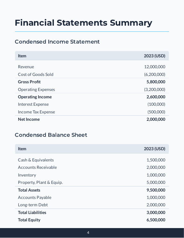
Task: Click the gross profit value 5,800,000
Action: coord(156,82)
